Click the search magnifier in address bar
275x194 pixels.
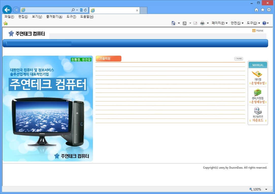coord(73,10)
